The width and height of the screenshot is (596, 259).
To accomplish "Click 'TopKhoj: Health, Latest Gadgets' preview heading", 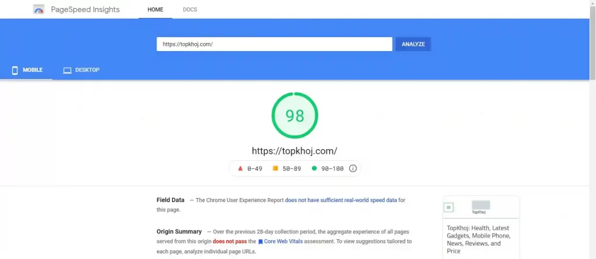I will point(478,239).
